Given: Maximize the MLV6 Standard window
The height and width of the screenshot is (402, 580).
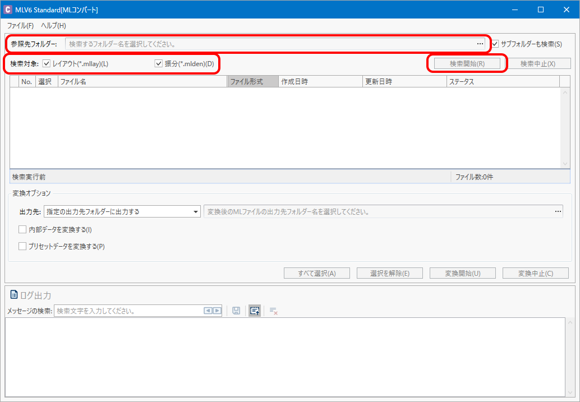Looking at the screenshot, I should click(x=541, y=10).
